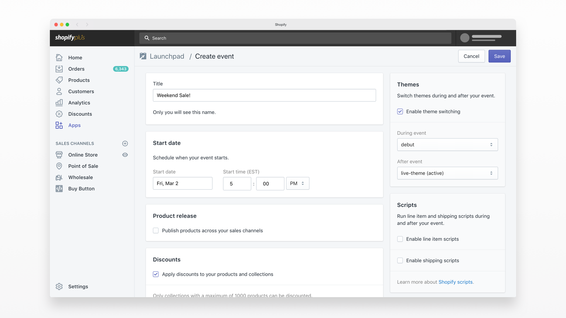Viewport: 566px width, 318px height.
Task: Enable theme switching
Action: (400, 111)
